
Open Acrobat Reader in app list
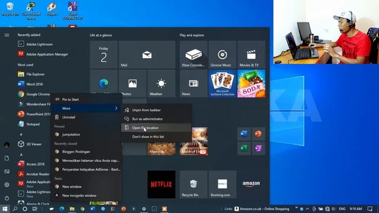33,174
